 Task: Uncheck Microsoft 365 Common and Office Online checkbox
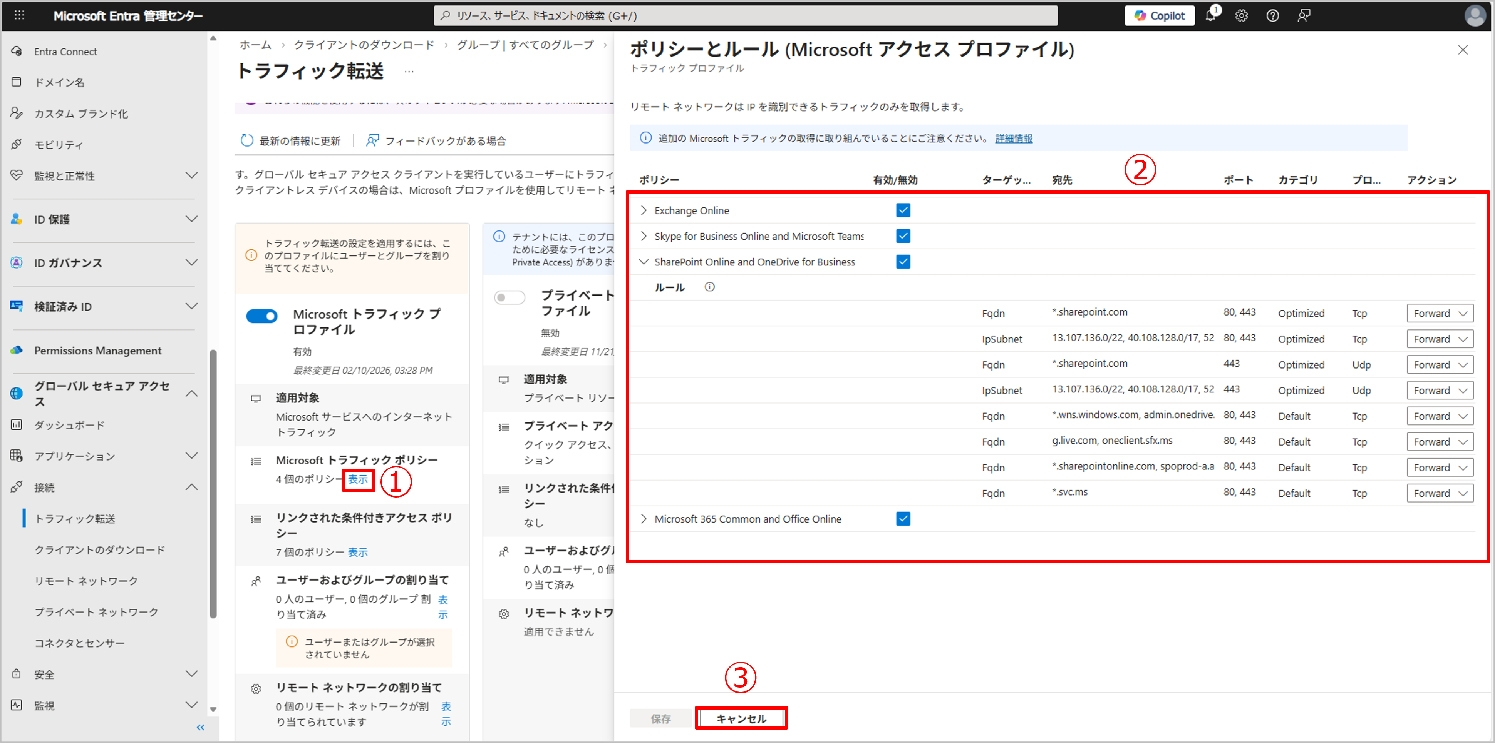pos(902,519)
